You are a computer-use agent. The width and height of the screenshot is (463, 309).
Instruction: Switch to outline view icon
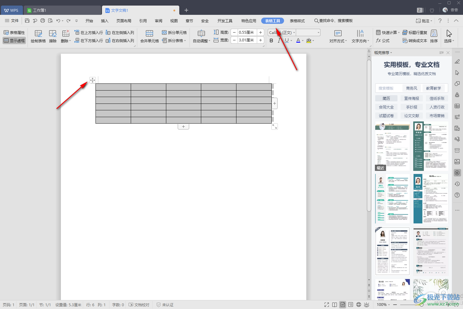(350, 305)
